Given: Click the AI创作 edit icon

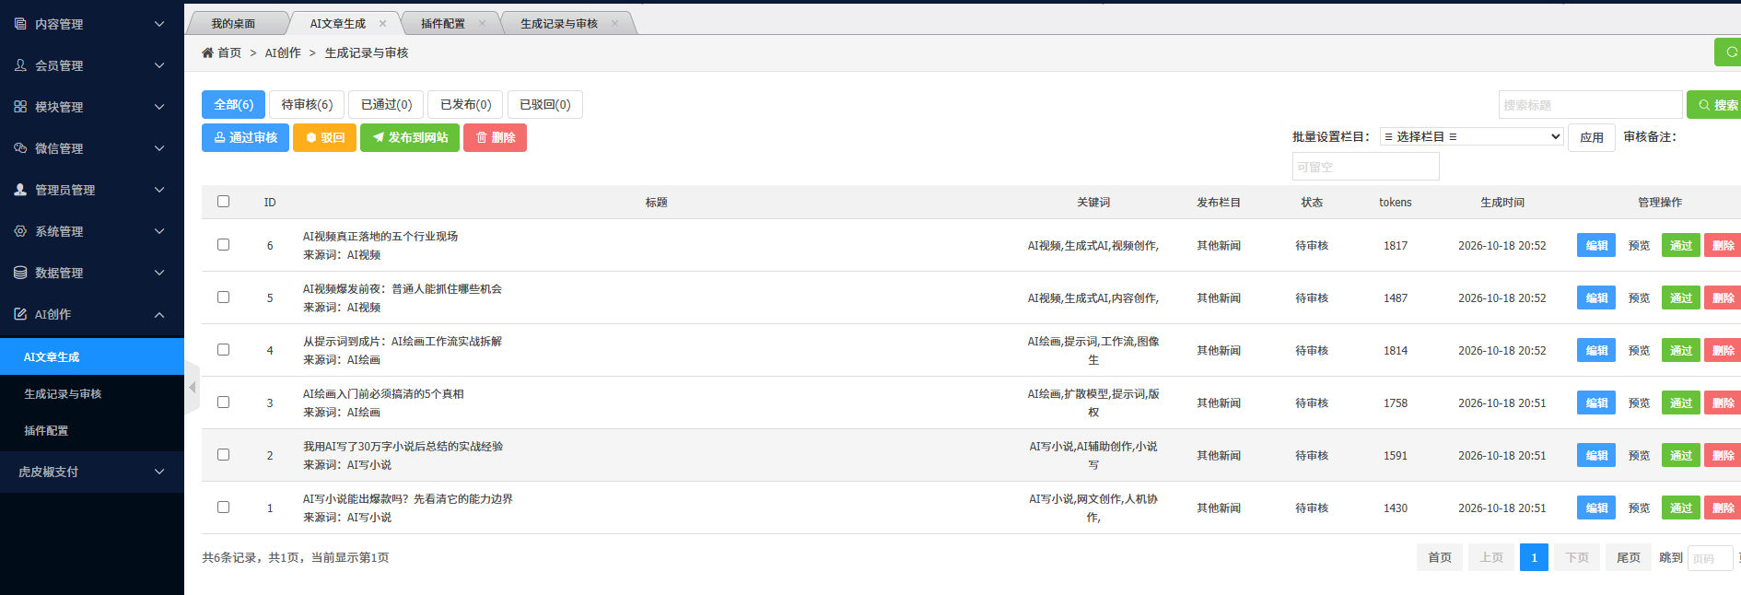Looking at the screenshot, I should click(20, 314).
